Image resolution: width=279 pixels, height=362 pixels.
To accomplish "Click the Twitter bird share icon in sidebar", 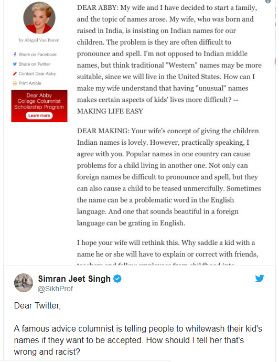I will 15,64.
